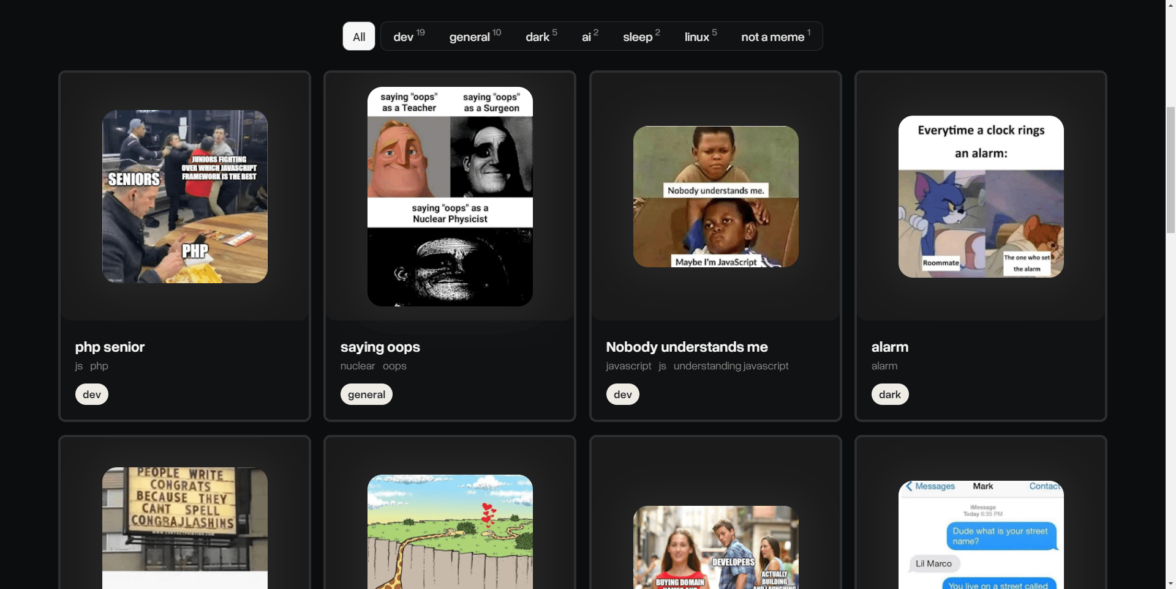Image resolution: width=1176 pixels, height=589 pixels.
Task: Click the saying oops meme thumbnail
Action: (x=450, y=196)
